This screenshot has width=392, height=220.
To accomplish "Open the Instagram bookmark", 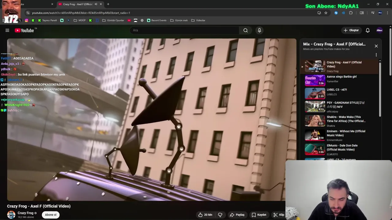I will point(27,20).
